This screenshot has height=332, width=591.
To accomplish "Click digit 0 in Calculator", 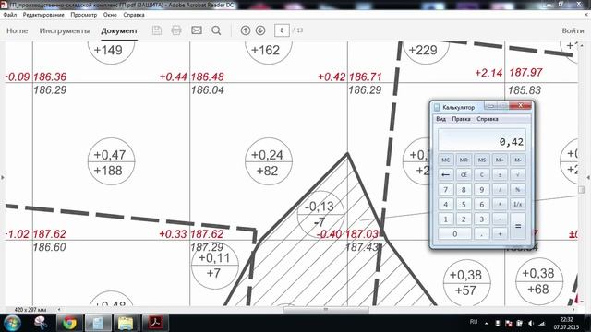I will (454, 233).
